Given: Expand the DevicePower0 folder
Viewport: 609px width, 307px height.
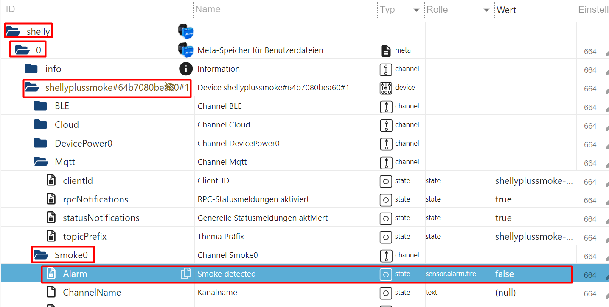Looking at the screenshot, I should pyautogui.click(x=40, y=143).
